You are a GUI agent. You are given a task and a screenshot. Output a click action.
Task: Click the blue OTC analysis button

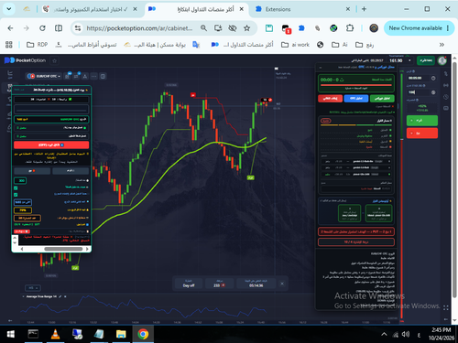click(355, 99)
